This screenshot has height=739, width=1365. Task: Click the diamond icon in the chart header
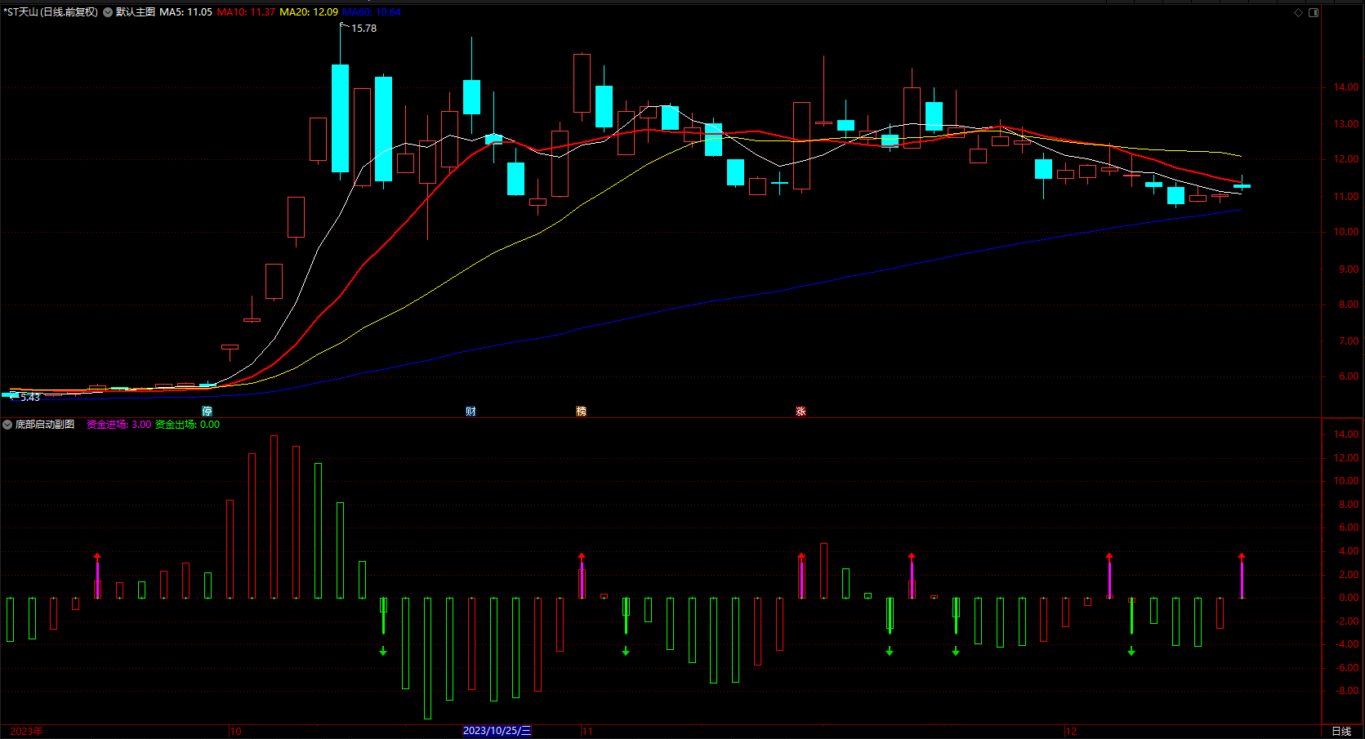pyautogui.click(x=1299, y=12)
